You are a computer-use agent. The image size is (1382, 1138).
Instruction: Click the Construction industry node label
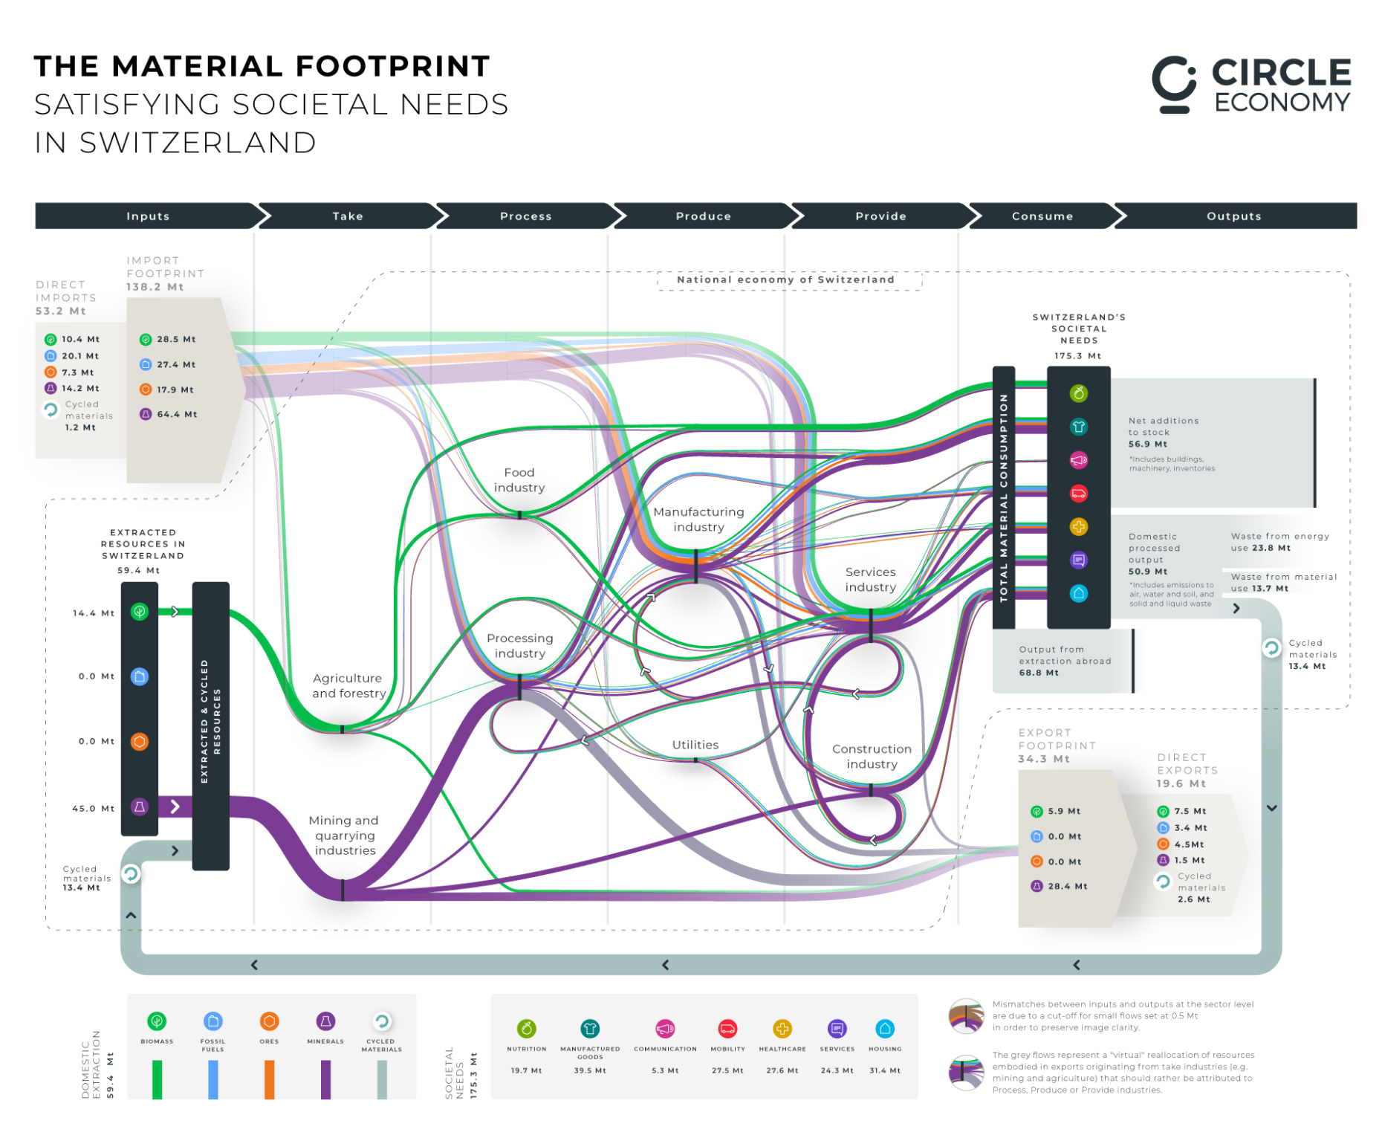[x=872, y=757]
